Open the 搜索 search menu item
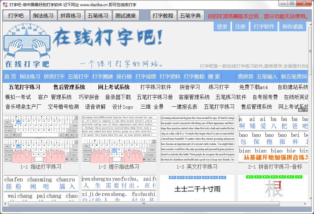The height and width of the screenshot is (214, 314). pyautogui.click(x=214, y=77)
